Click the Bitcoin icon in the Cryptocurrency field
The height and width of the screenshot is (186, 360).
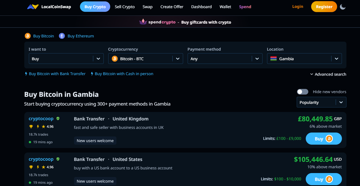click(x=114, y=59)
